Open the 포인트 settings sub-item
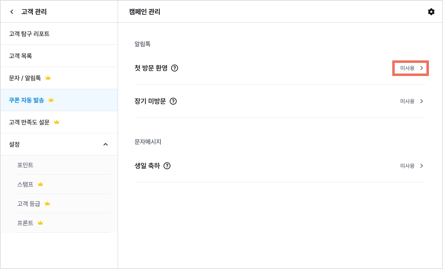Screen dimensions: 443x269 63,165
